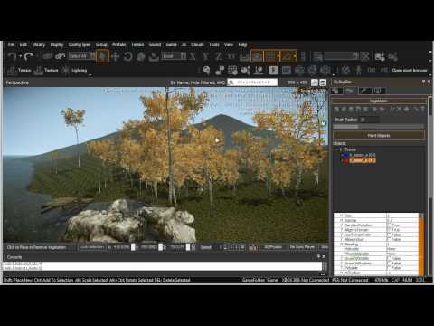The image size is (434, 326).
Task: Switch to second RollupBar tab icon
Action: pos(350,91)
